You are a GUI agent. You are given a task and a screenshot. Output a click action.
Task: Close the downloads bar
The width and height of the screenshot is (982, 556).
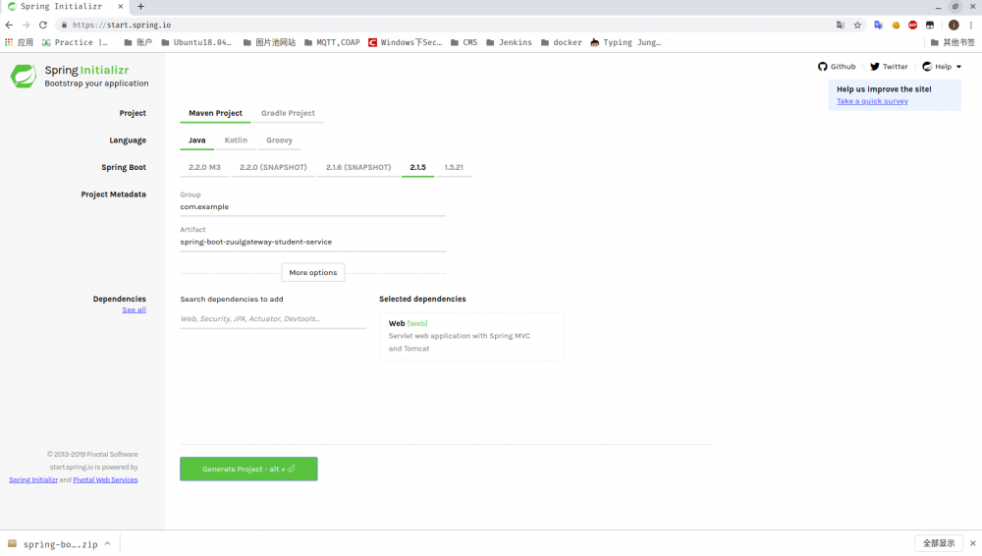click(972, 543)
